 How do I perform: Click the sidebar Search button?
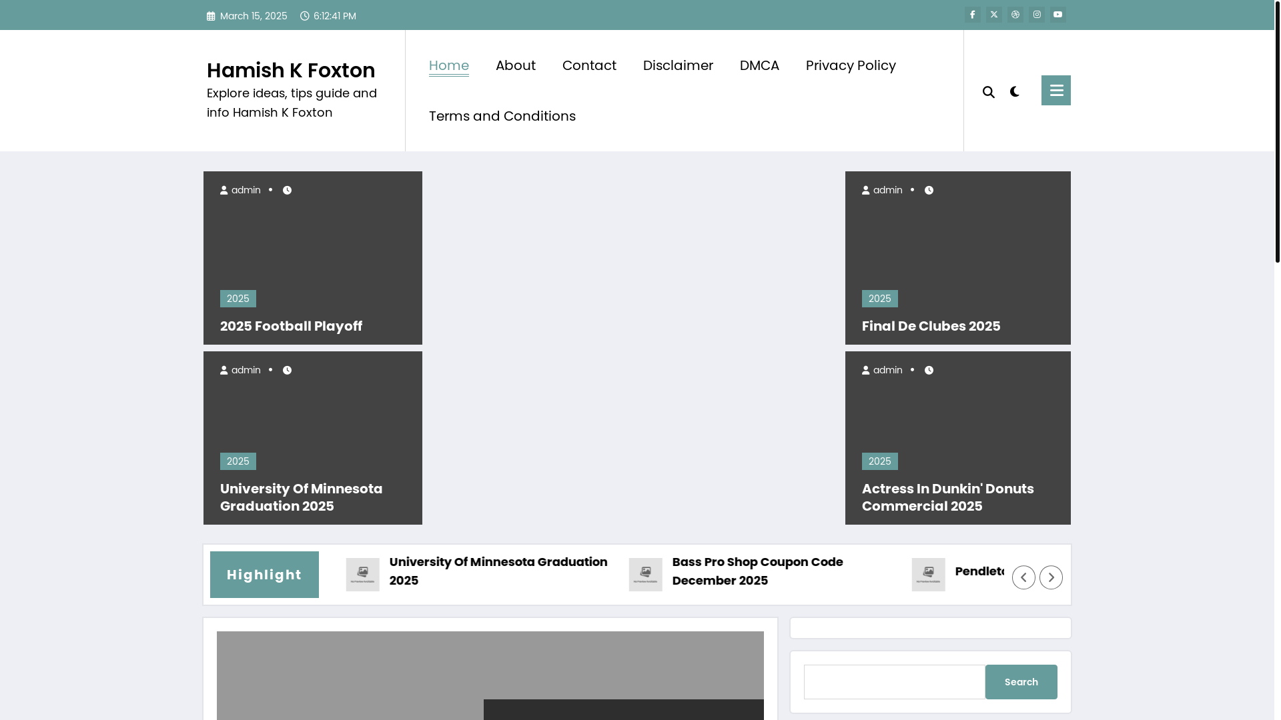click(1021, 682)
